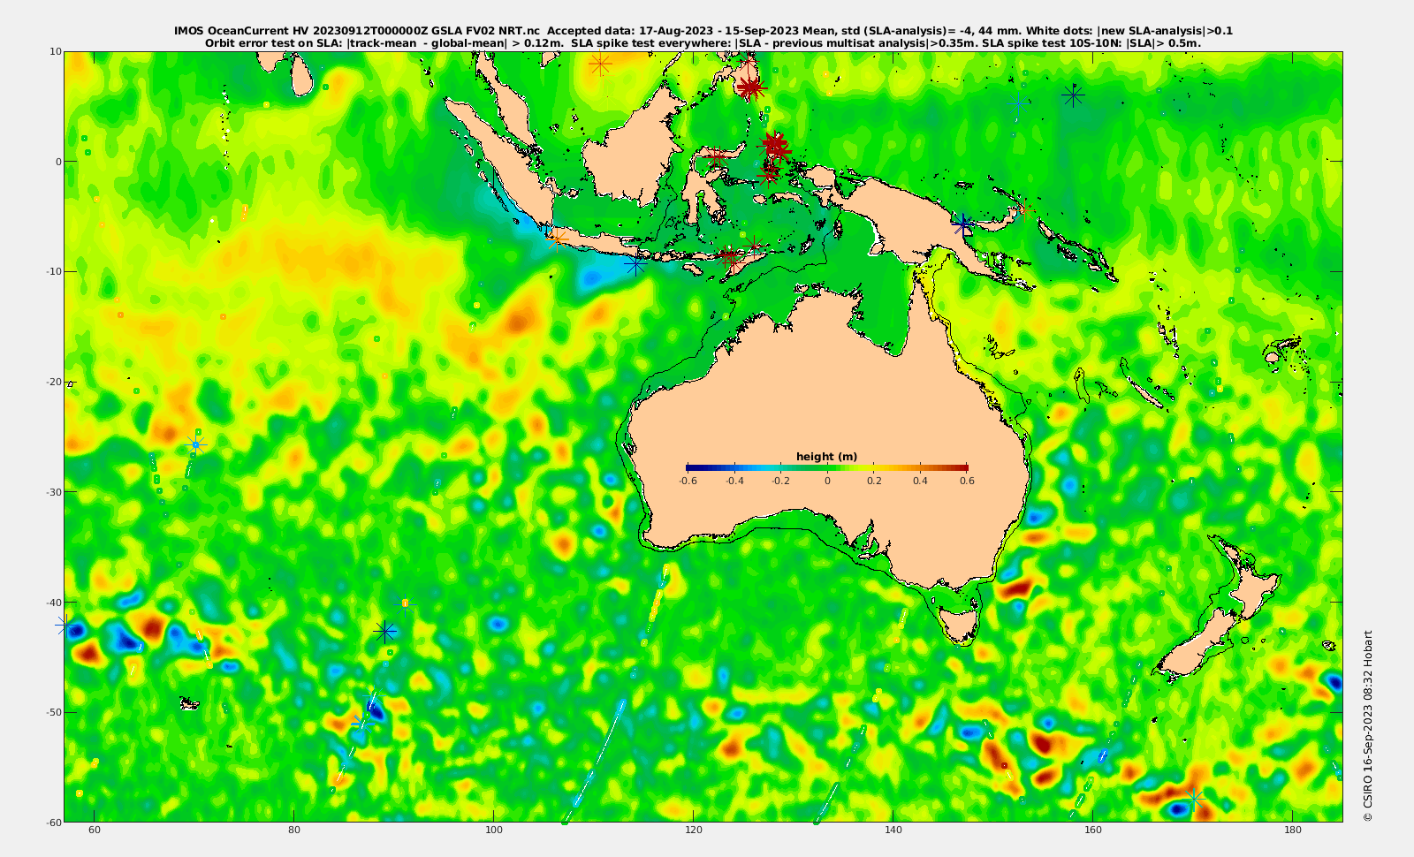
Task: Click longitude tick label 180
Action: (x=1293, y=830)
